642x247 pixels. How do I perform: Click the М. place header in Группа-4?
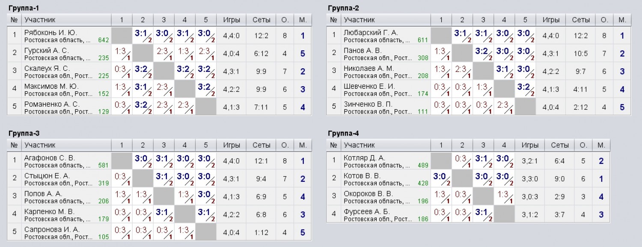point(601,145)
